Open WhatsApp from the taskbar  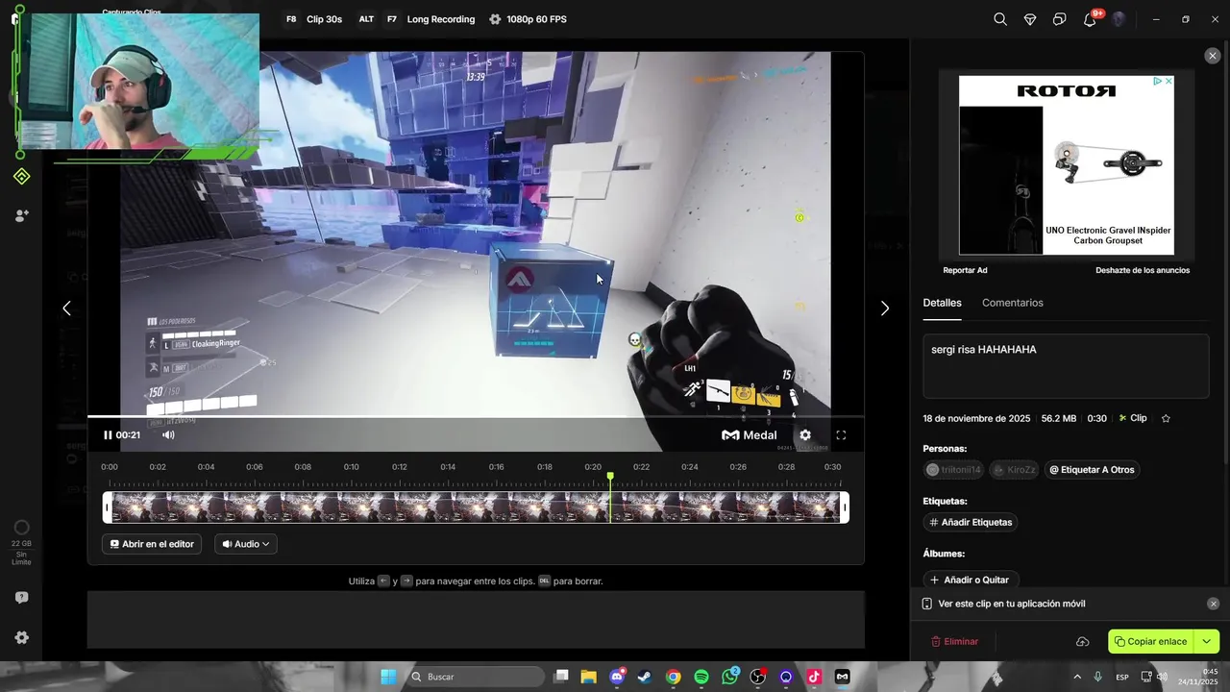pyautogui.click(x=730, y=677)
